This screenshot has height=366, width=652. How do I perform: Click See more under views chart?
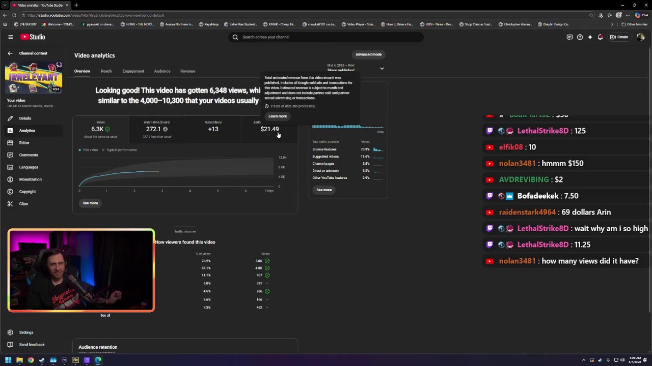[90, 203]
